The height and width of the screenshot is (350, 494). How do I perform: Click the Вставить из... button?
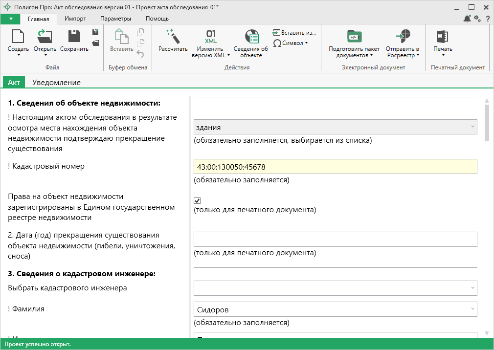(294, 33)
